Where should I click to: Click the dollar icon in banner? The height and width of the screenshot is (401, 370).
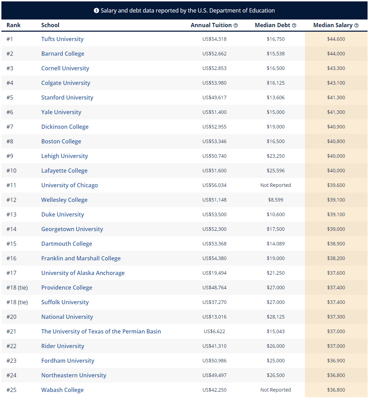coord(96,10)
